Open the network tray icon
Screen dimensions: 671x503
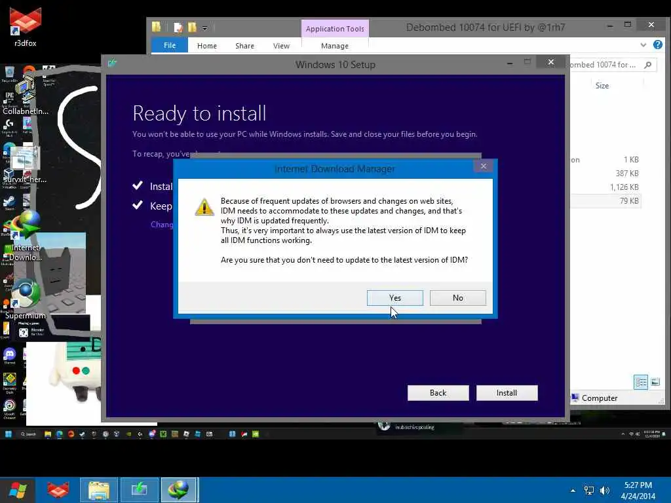tap(589, 491)
